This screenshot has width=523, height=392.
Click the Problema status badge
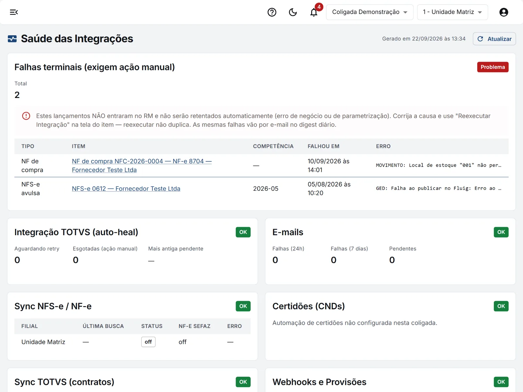(493, 67)
